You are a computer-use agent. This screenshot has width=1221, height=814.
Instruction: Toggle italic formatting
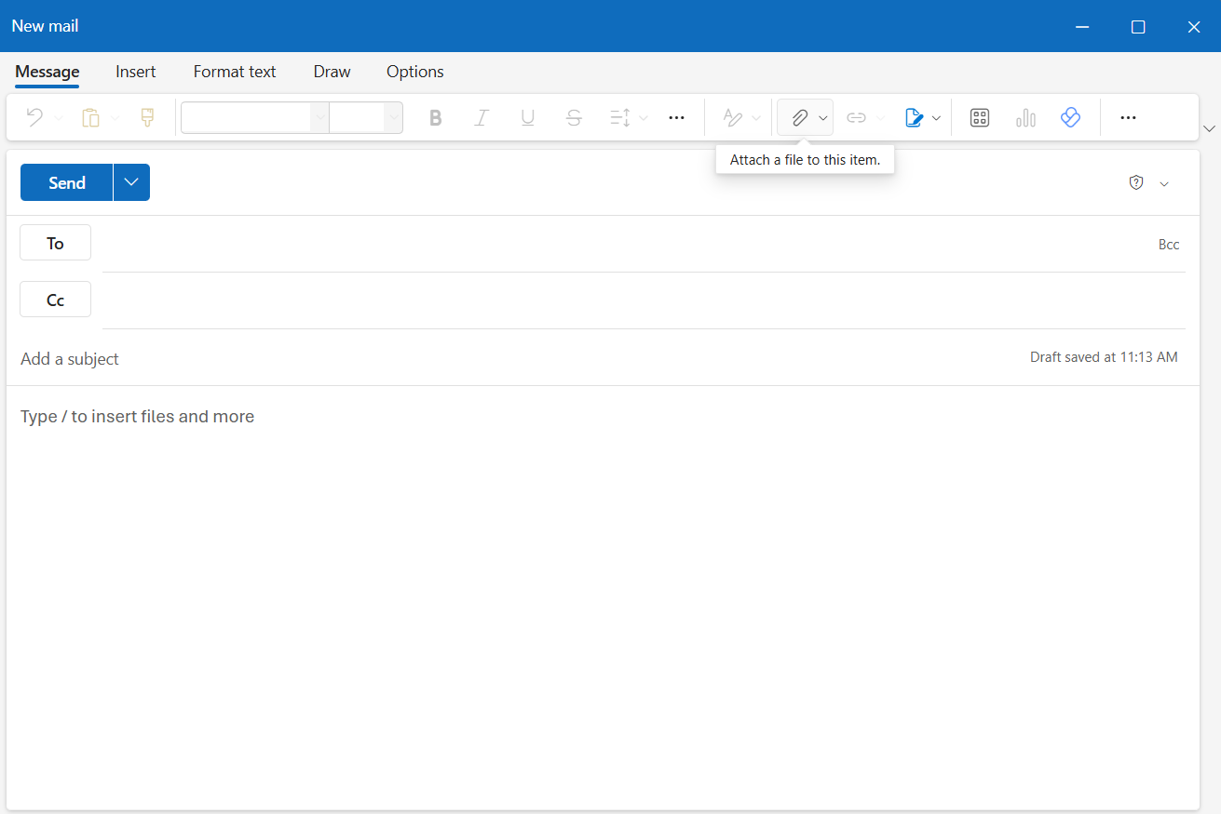click(x=482, y=117)
